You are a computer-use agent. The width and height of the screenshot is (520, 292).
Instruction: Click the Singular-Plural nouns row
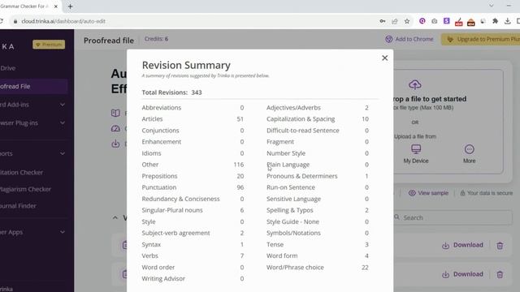click(193, 210)
